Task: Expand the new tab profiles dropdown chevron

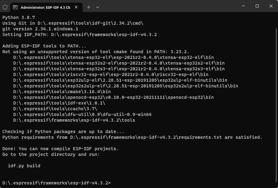Action: pos(98,7)
